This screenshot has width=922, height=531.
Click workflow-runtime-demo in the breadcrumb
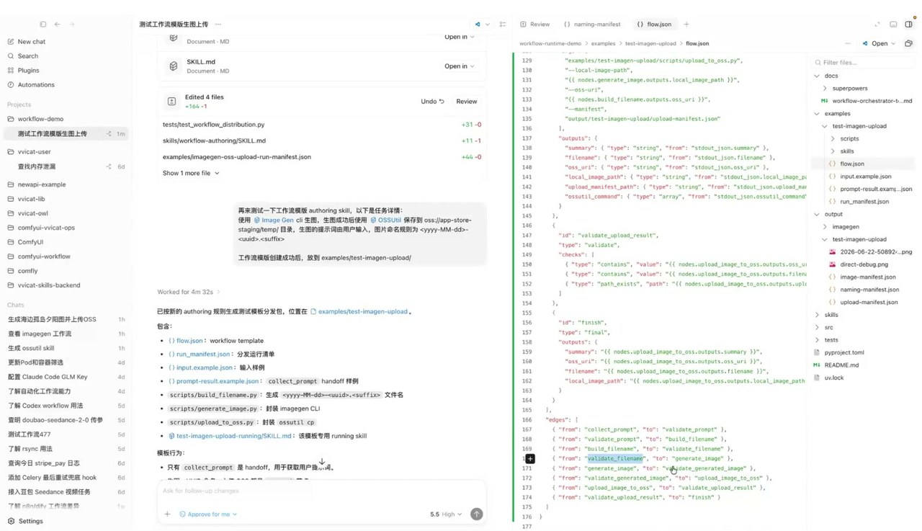click(550, 44)
